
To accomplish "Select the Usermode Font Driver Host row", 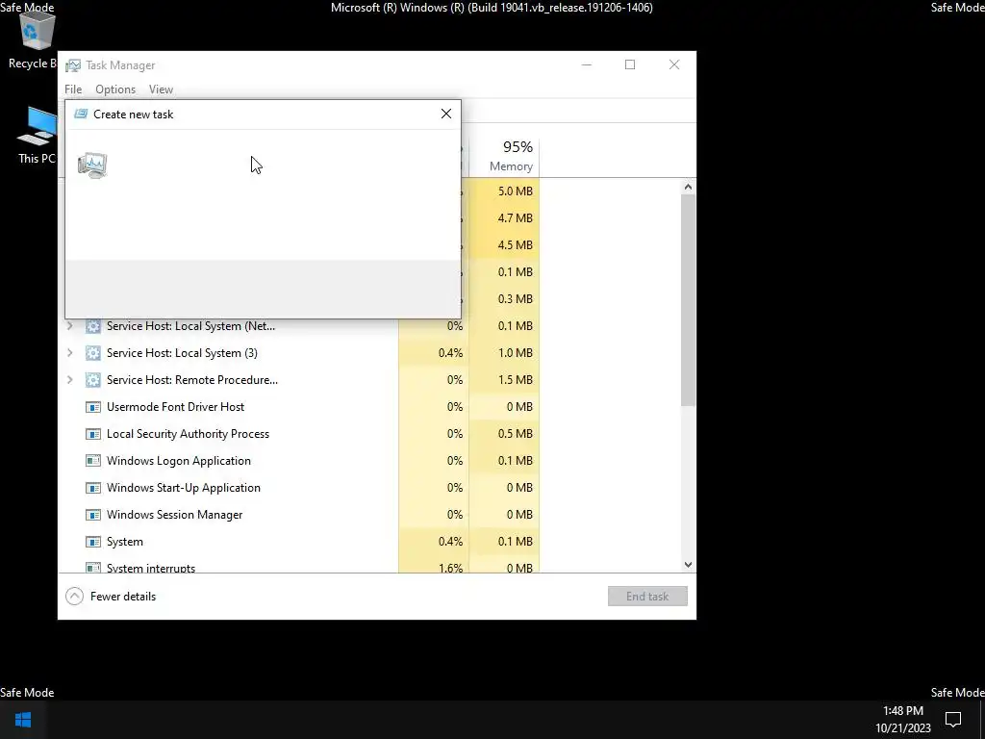I will (x=299, y=407).
